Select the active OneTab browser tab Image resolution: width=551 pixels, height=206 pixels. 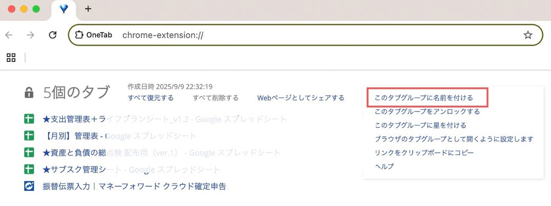tap(63, 9)
